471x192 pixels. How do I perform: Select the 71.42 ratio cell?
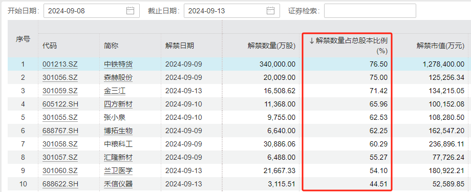click(x=379, y=91)
